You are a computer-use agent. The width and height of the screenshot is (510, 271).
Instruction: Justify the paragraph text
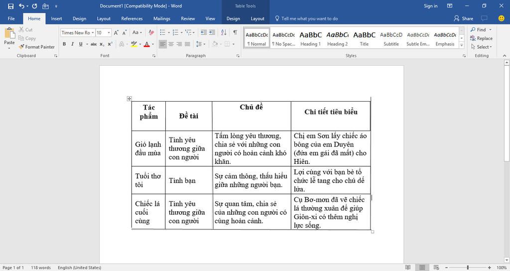[187, 44]
